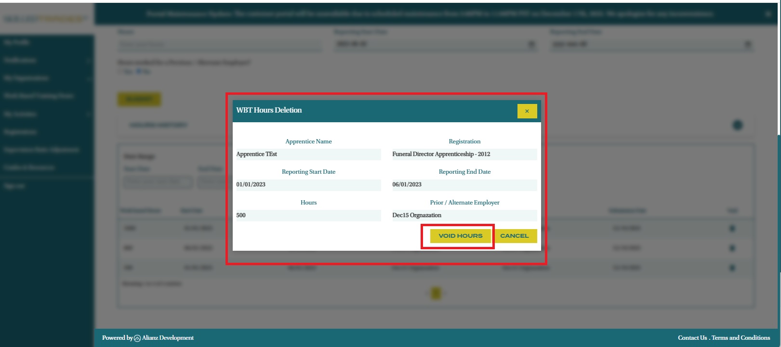Click the Void Hours button
This screenshot has height=347, width=781.
coord(460,236)
